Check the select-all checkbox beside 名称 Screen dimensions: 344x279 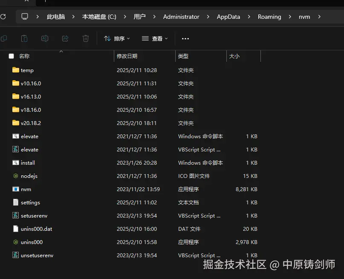pyautogui.click(x=11, y=56)
